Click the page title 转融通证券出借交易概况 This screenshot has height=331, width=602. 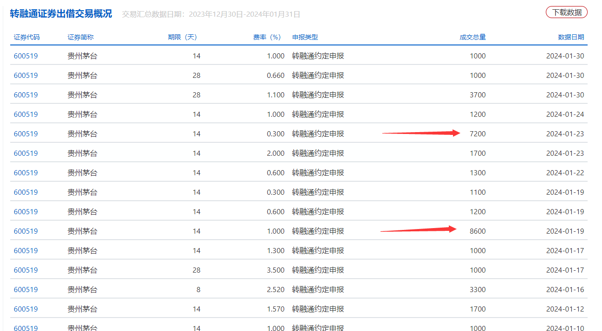click(x=61, y=13)
